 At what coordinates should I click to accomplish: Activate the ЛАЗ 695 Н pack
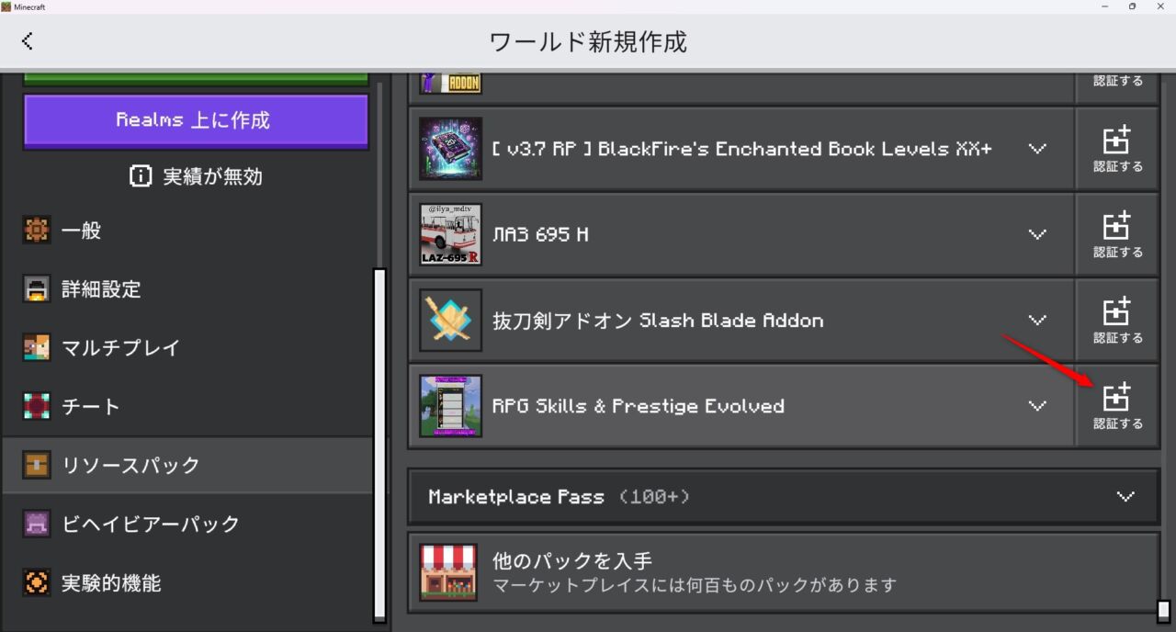click(x=1117, y=234)
